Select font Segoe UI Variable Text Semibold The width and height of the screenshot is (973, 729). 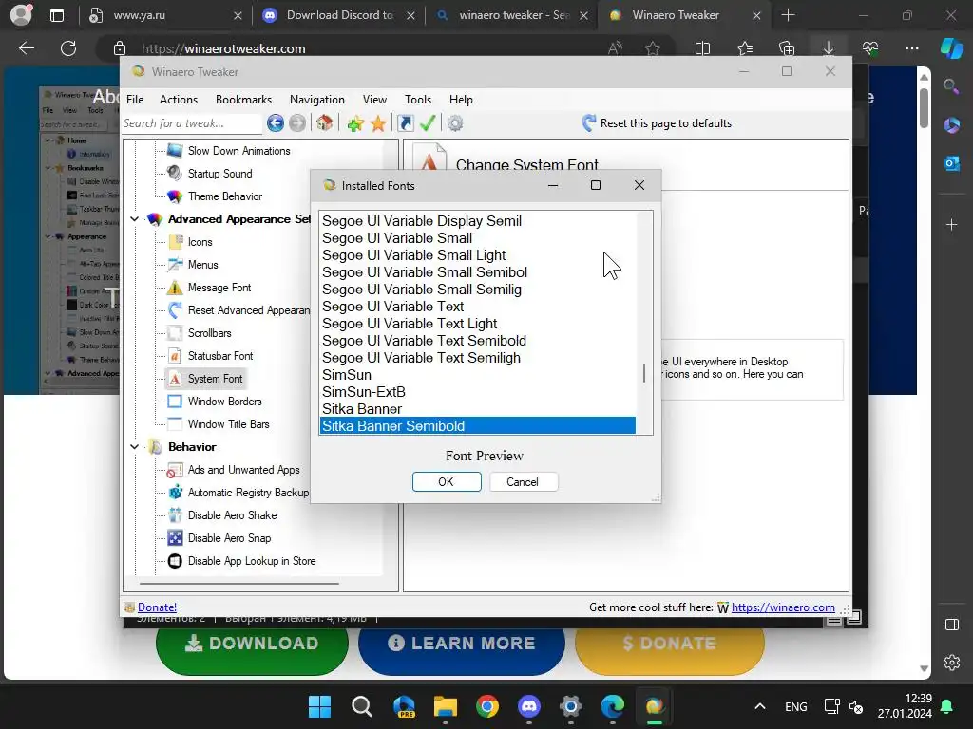[x=477, y=341]
